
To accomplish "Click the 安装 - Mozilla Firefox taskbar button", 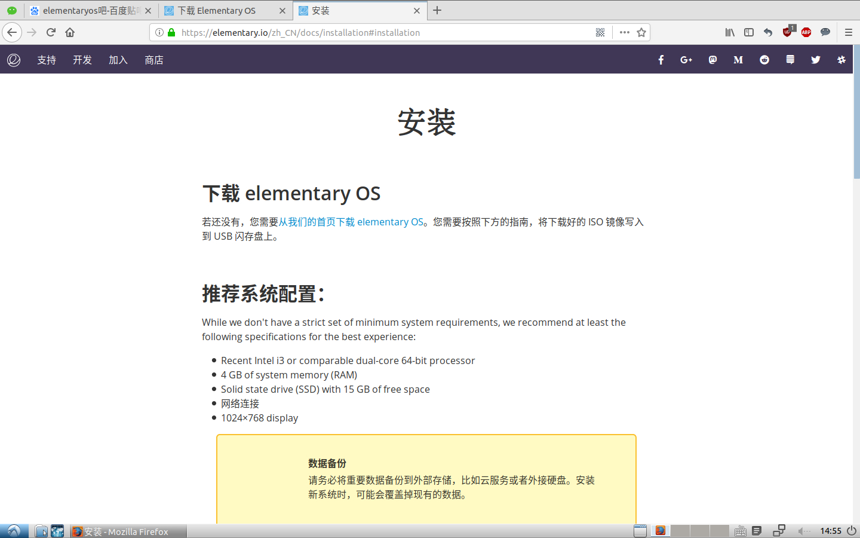I will click(x=128, y=531).
